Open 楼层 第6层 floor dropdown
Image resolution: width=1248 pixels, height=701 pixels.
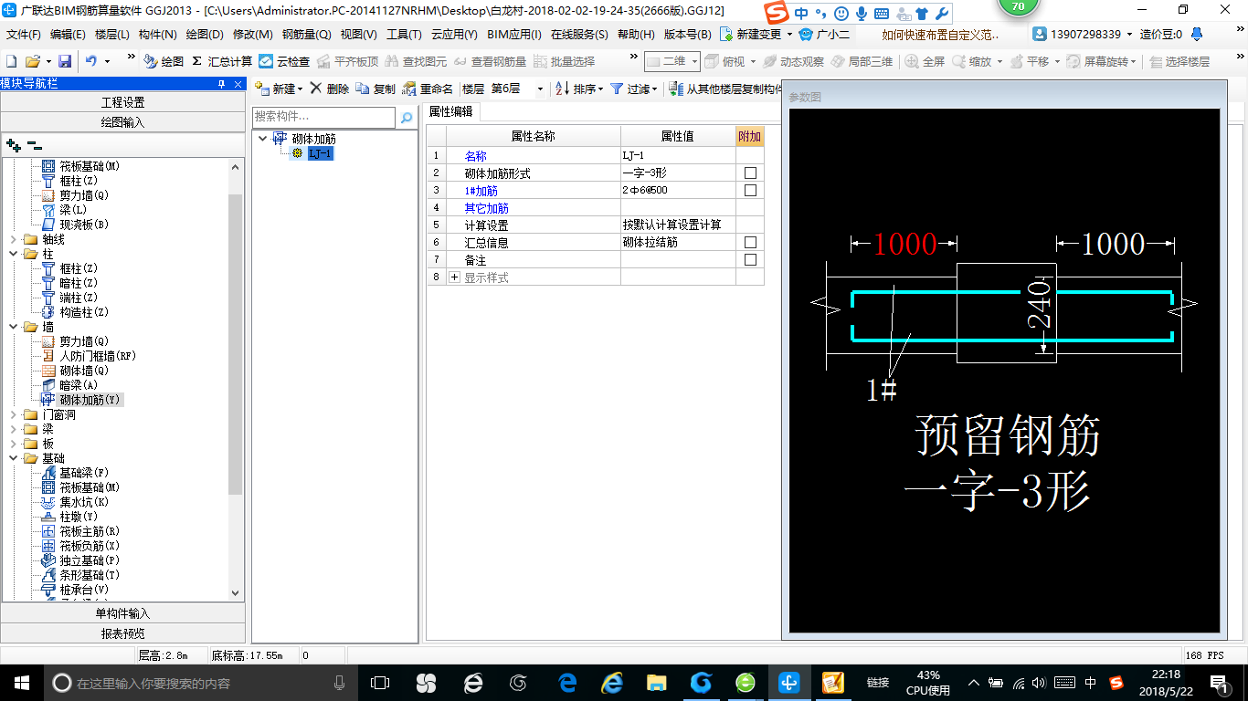coord(540,89)
